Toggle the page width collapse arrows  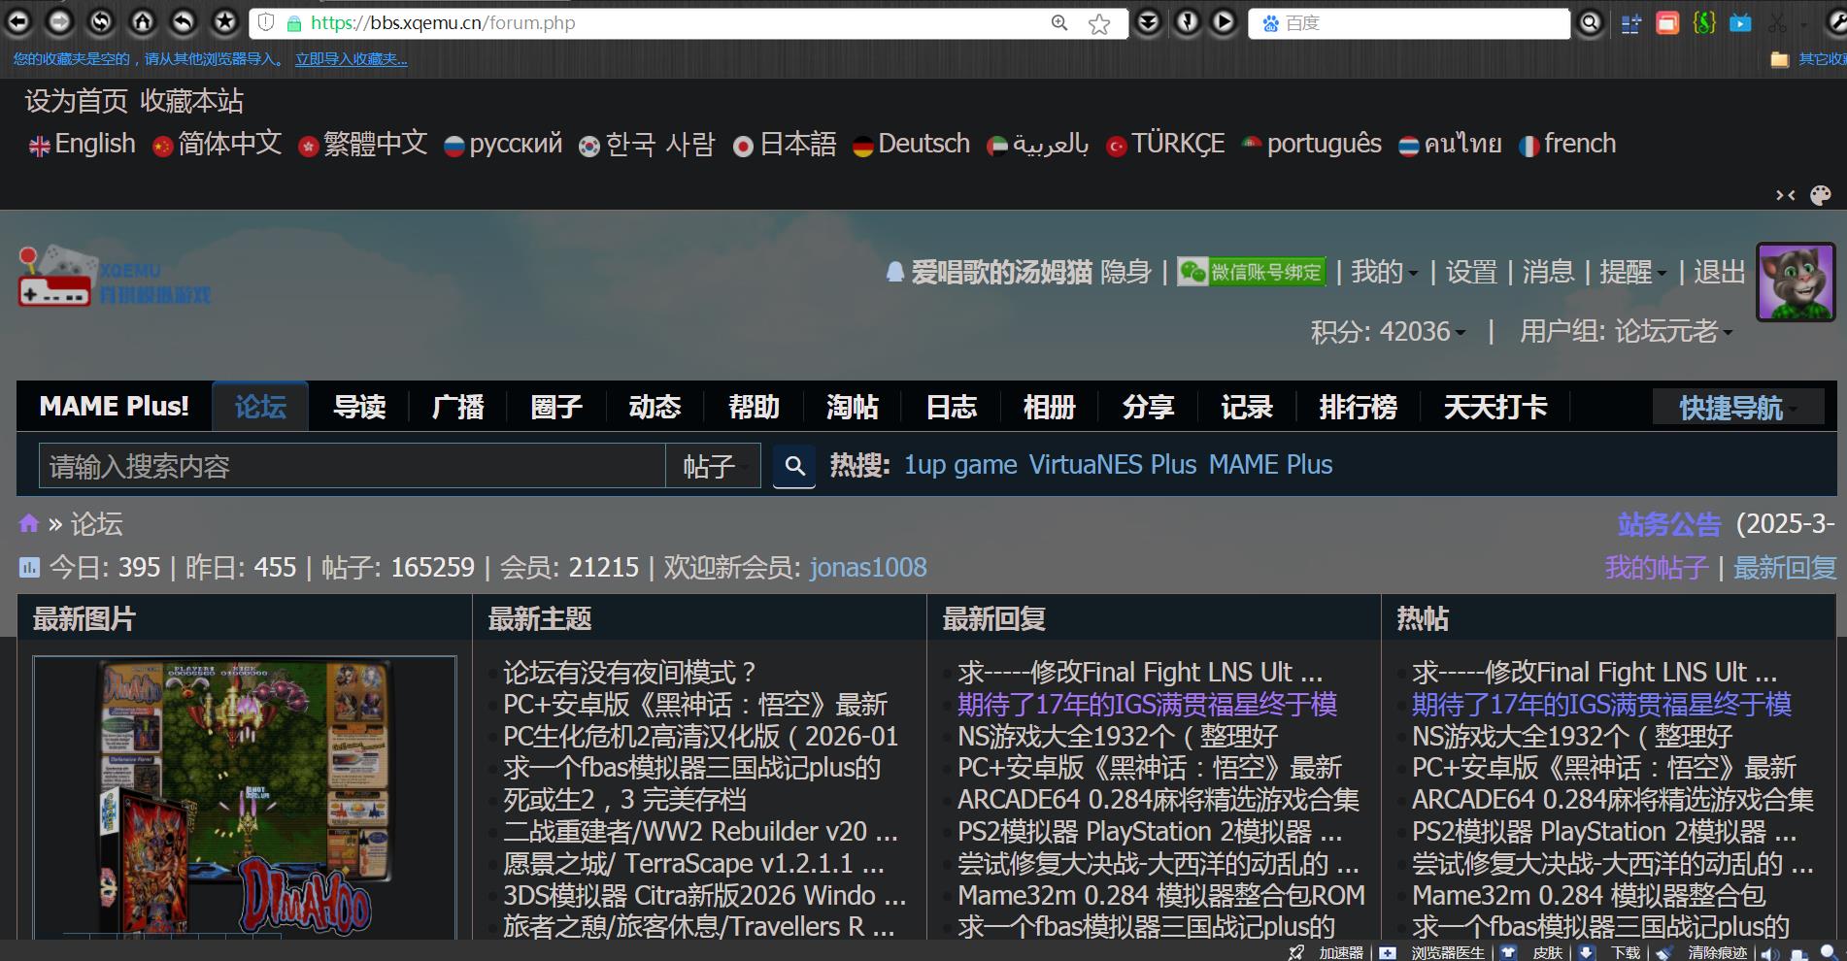pyautogui.click(x=1785, y=195)
